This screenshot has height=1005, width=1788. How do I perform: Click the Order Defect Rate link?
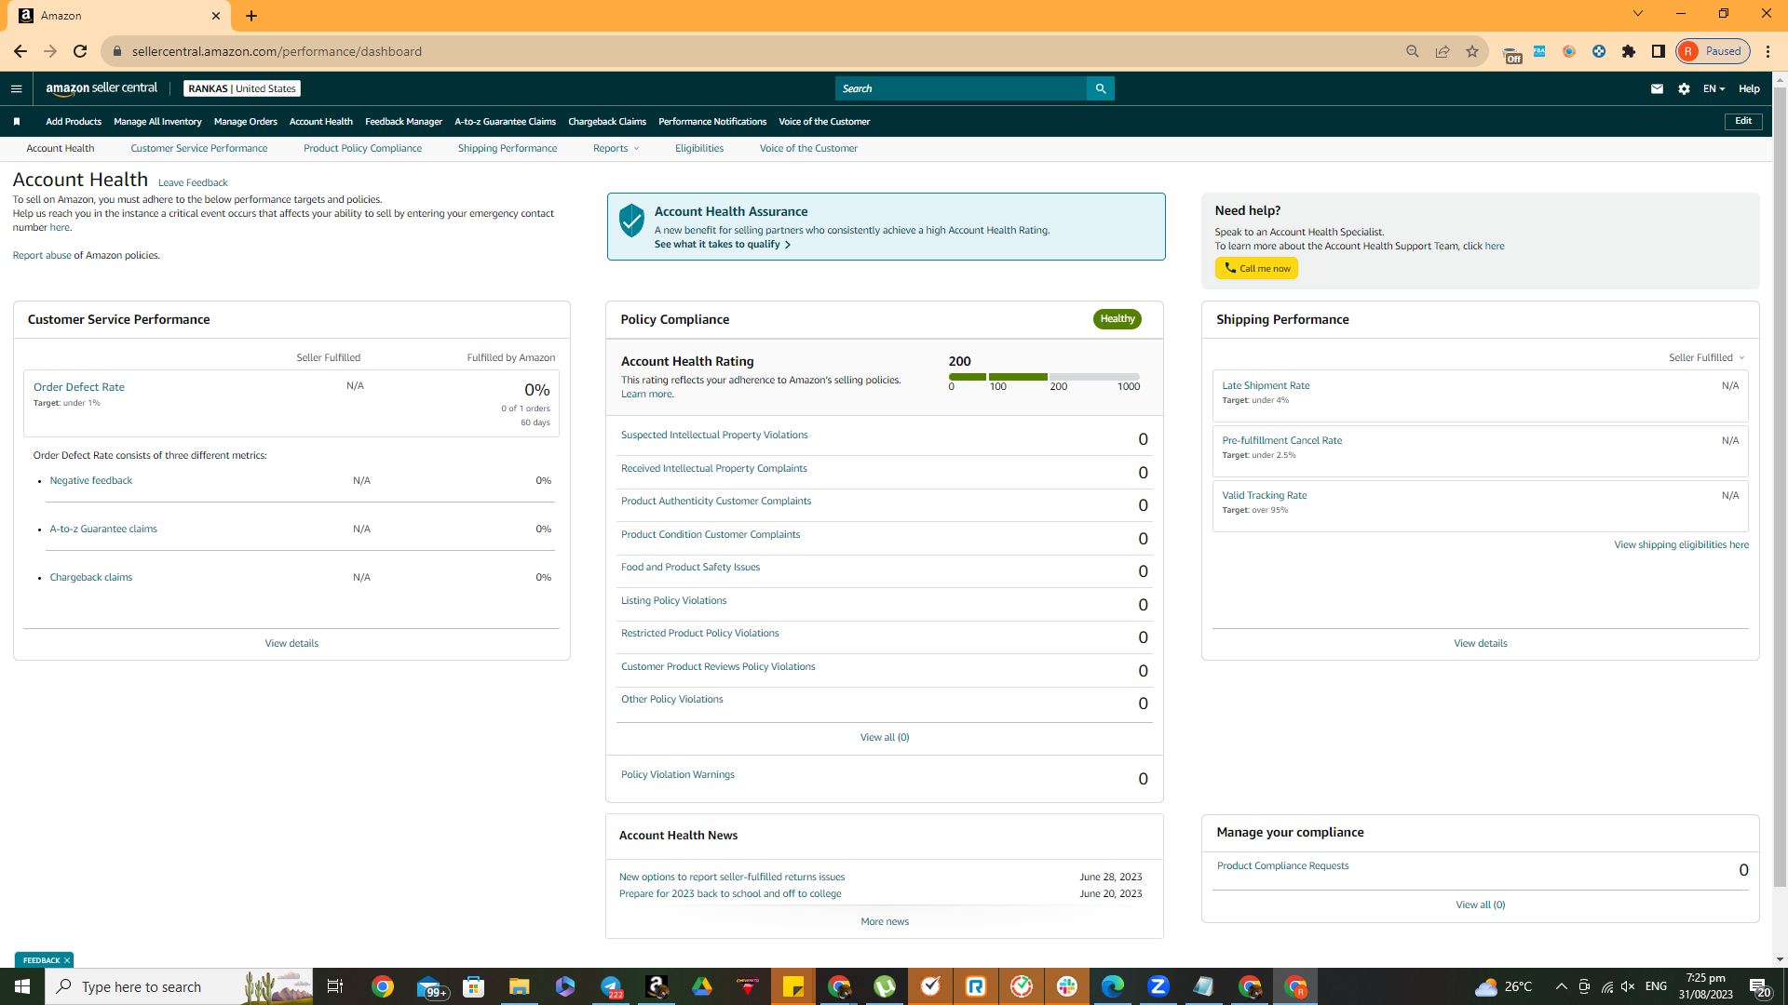coord(79,387)
